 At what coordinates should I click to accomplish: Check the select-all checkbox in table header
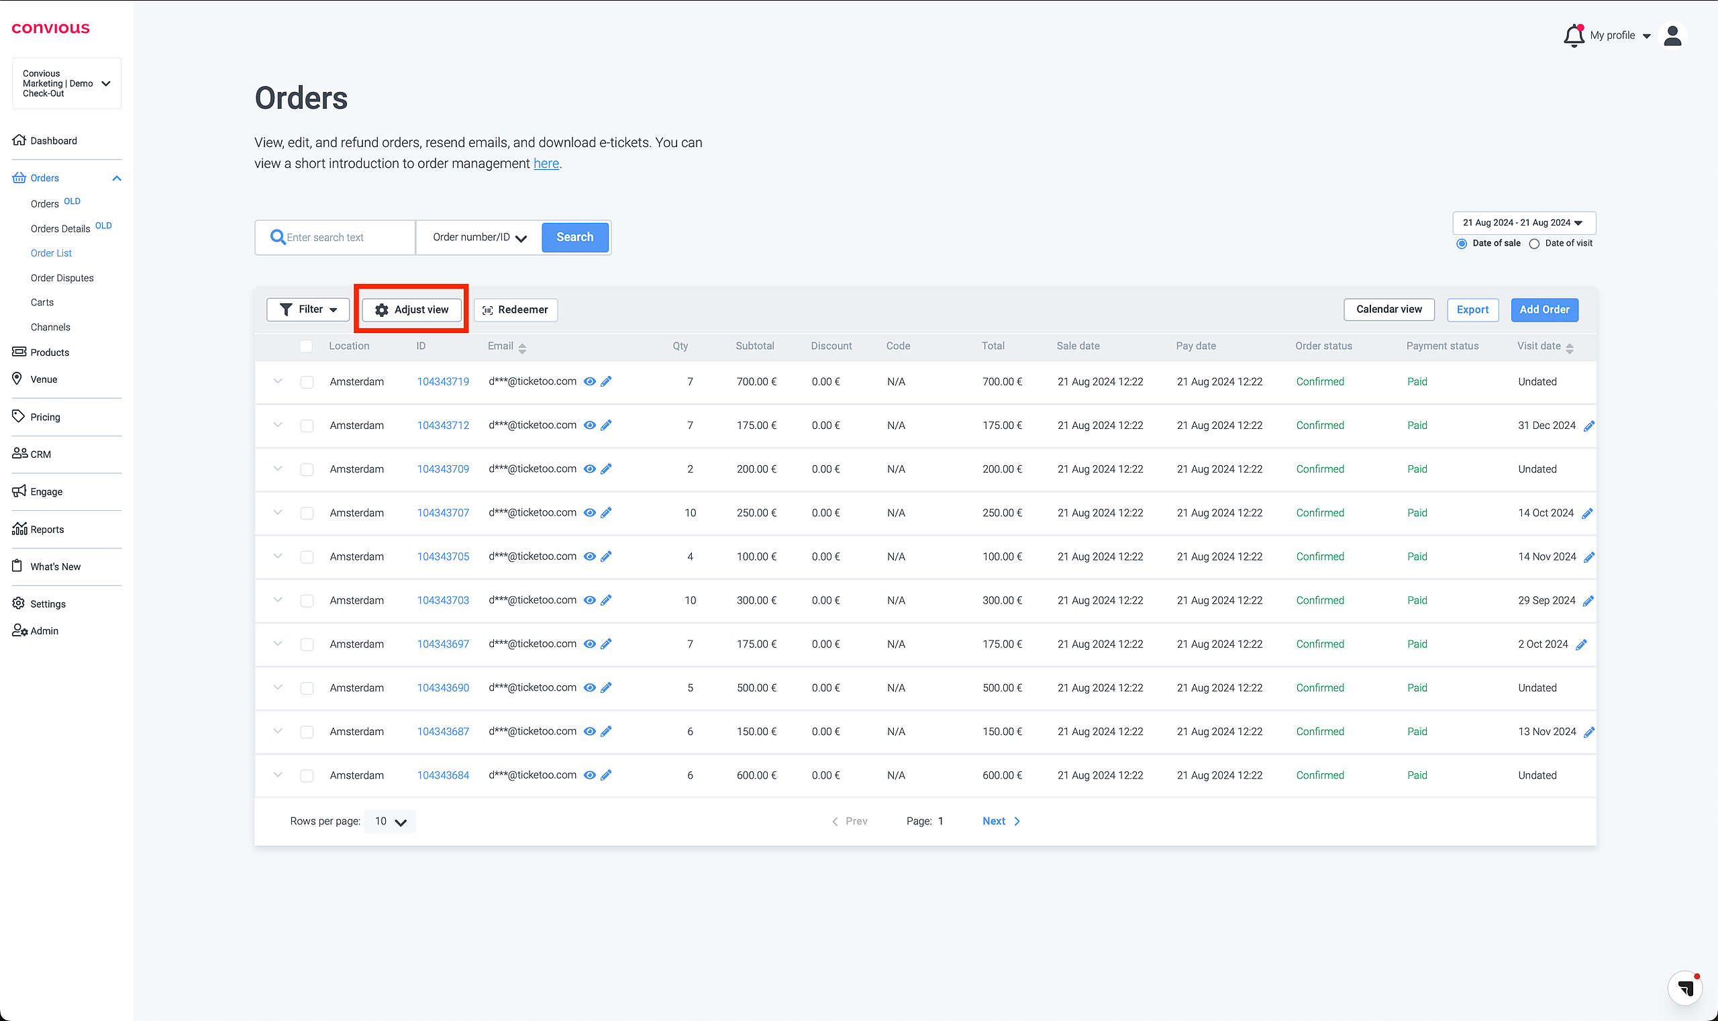coord(306,346)
